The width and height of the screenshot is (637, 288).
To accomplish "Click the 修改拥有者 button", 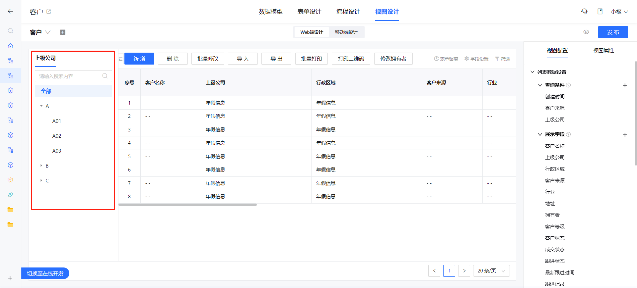I will [x=393, y=59].
